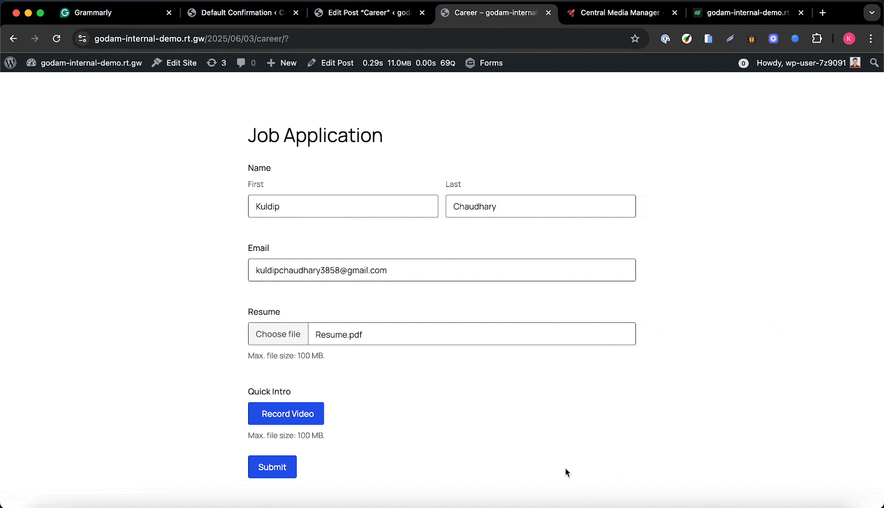The image size is (884, 508).
Task: Click the Chrome profile avatar K
Action: click(849, 39)
